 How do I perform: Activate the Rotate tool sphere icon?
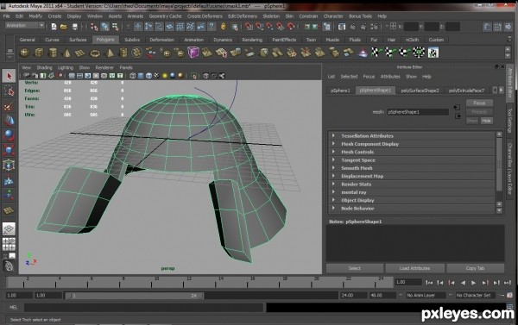(x=9, y=135)
